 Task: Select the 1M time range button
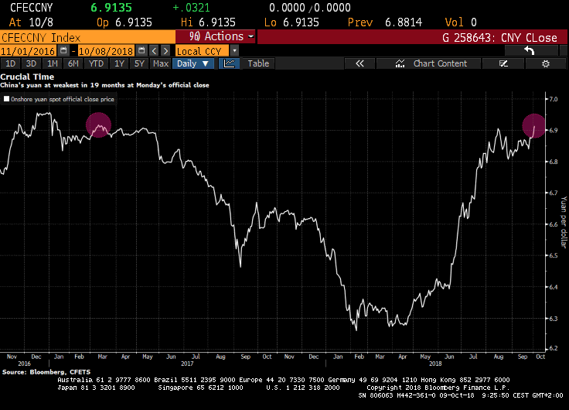pyautogui.click(x=52, y=63)
